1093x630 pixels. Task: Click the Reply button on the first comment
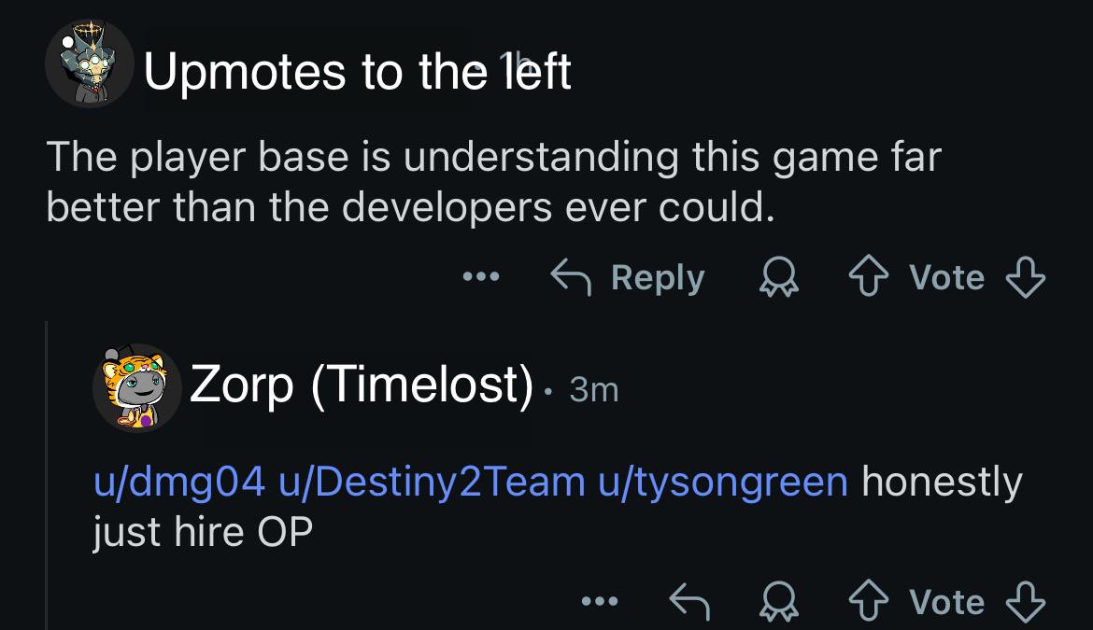(x=628, y=278)
